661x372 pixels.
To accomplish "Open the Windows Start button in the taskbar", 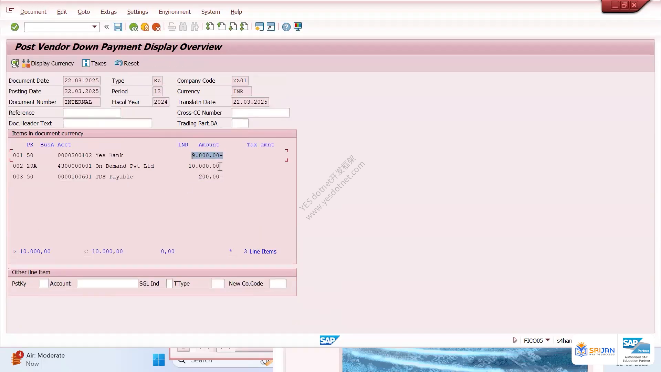I will [x=159, y=360].
